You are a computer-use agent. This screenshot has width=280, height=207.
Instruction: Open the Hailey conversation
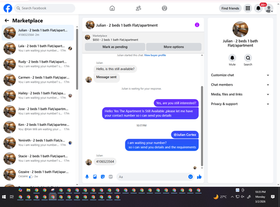[38, 96]
